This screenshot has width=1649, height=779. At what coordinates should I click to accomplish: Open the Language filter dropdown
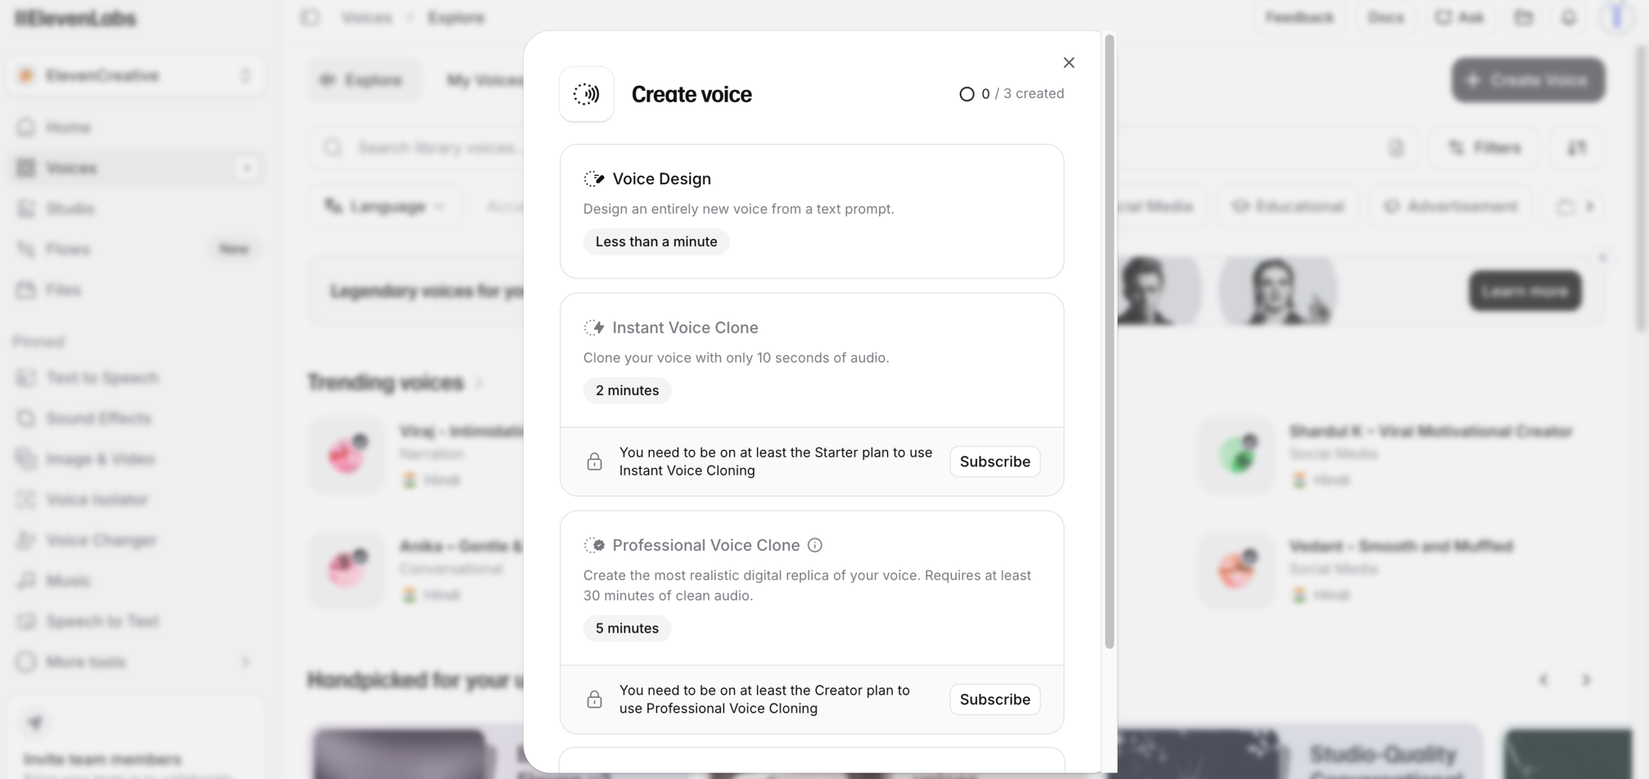(x=385, y=207)
